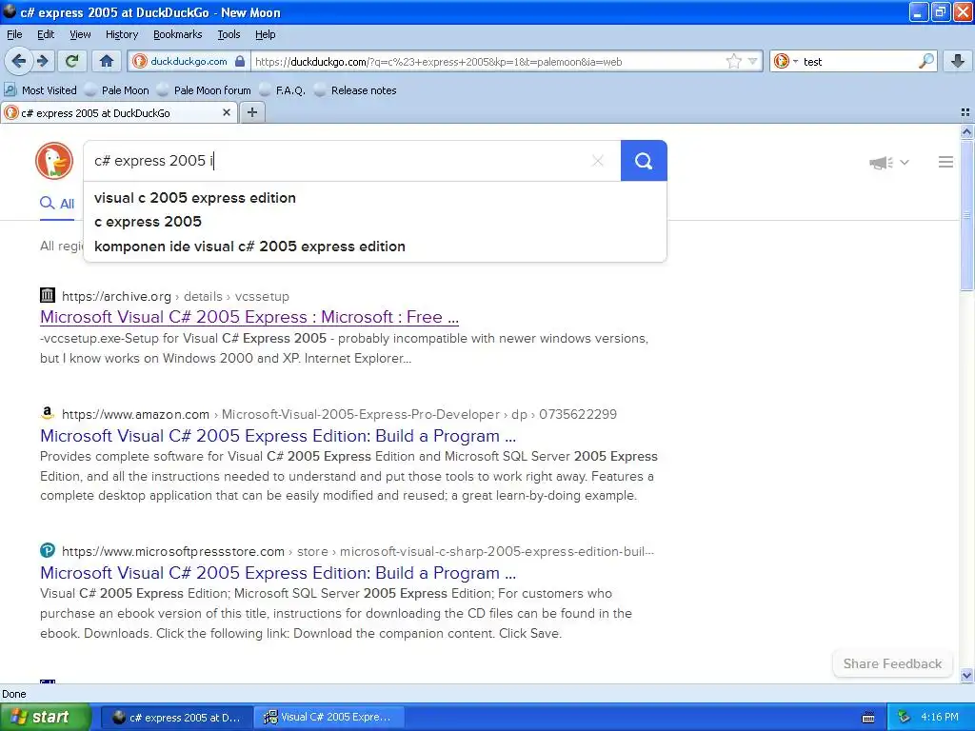Click the 4:16 PM taskbar clock
The height and width of the screenshot is (731, 975).
[940, 718]
